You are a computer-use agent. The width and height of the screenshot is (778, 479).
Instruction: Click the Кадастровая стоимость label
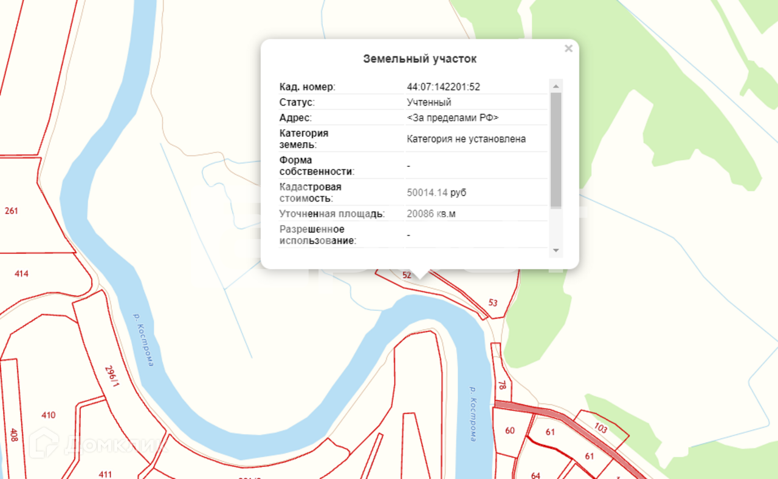point(310,192)
